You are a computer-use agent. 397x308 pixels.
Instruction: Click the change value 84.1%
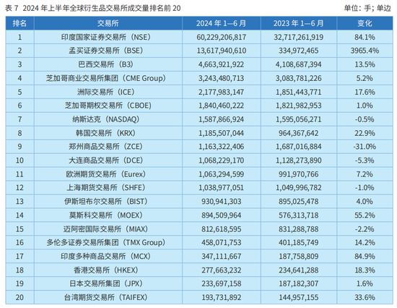(365, 38)
